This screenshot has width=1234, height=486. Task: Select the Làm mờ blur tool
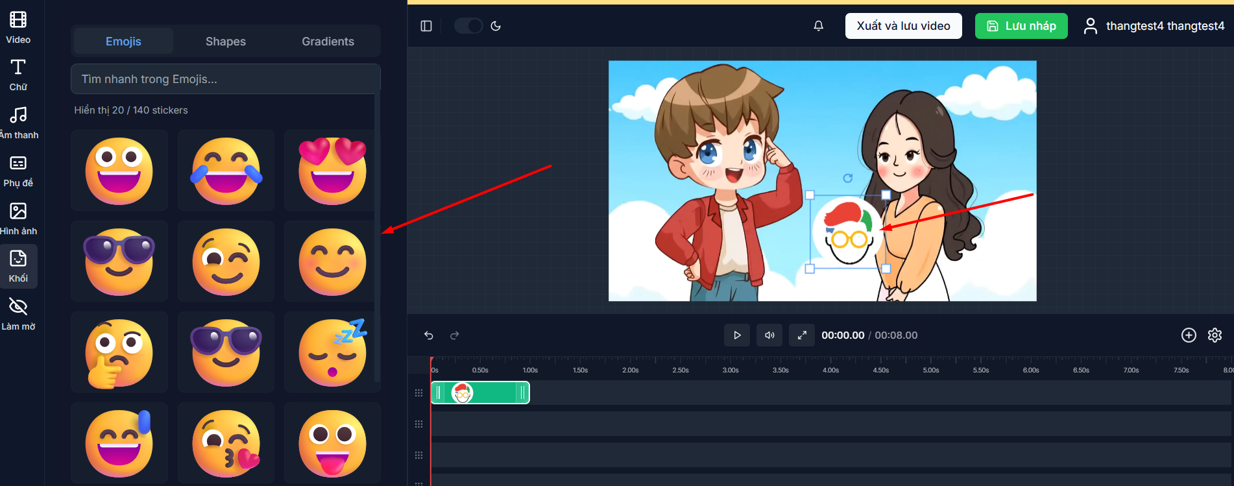(x=18, y=314)
